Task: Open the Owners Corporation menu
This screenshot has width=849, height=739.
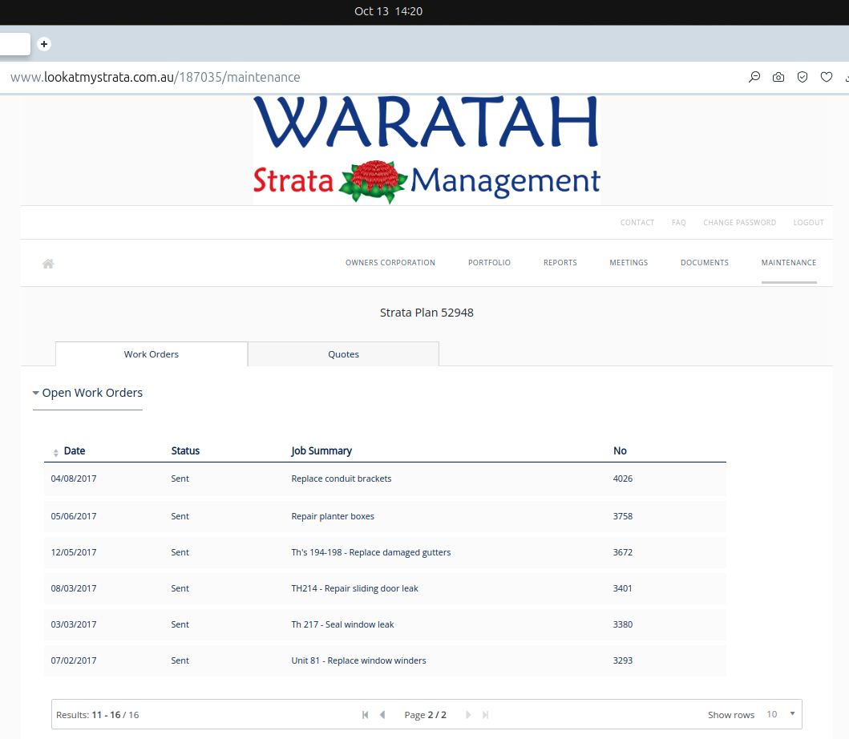Action: 390,263
